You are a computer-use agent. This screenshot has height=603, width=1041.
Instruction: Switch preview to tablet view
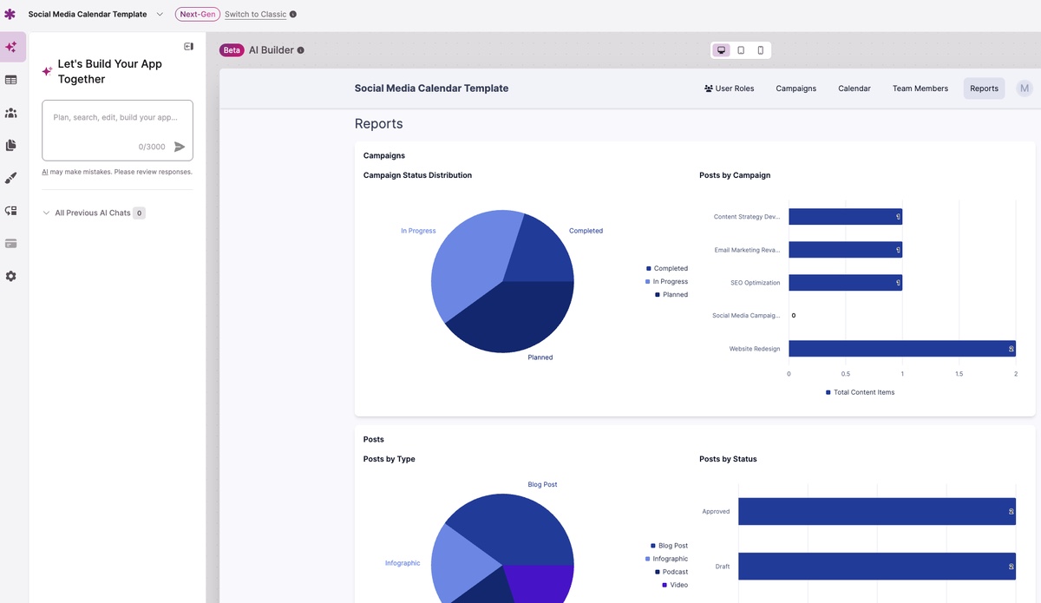pyautogui.click(x=741, y=50)
